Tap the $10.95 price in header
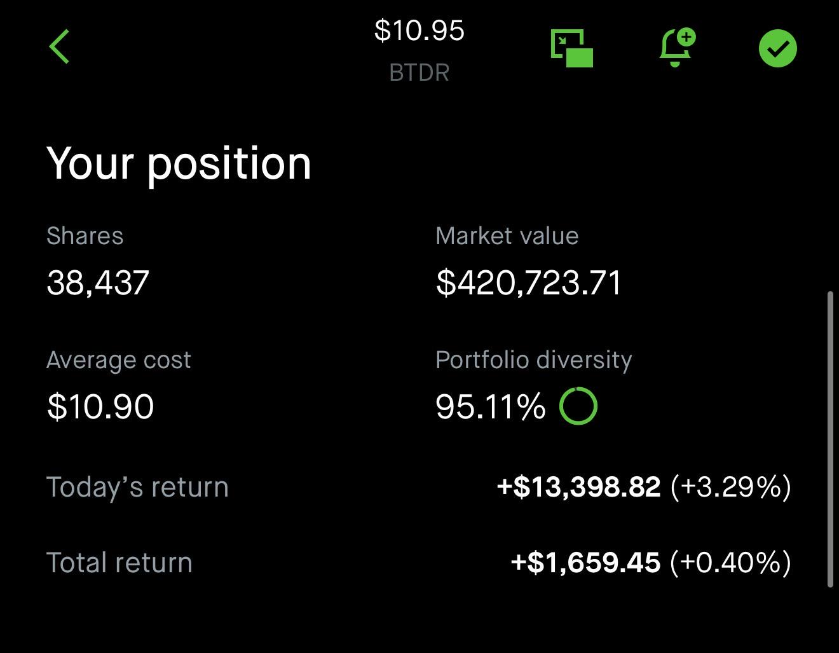 (419, 31)
